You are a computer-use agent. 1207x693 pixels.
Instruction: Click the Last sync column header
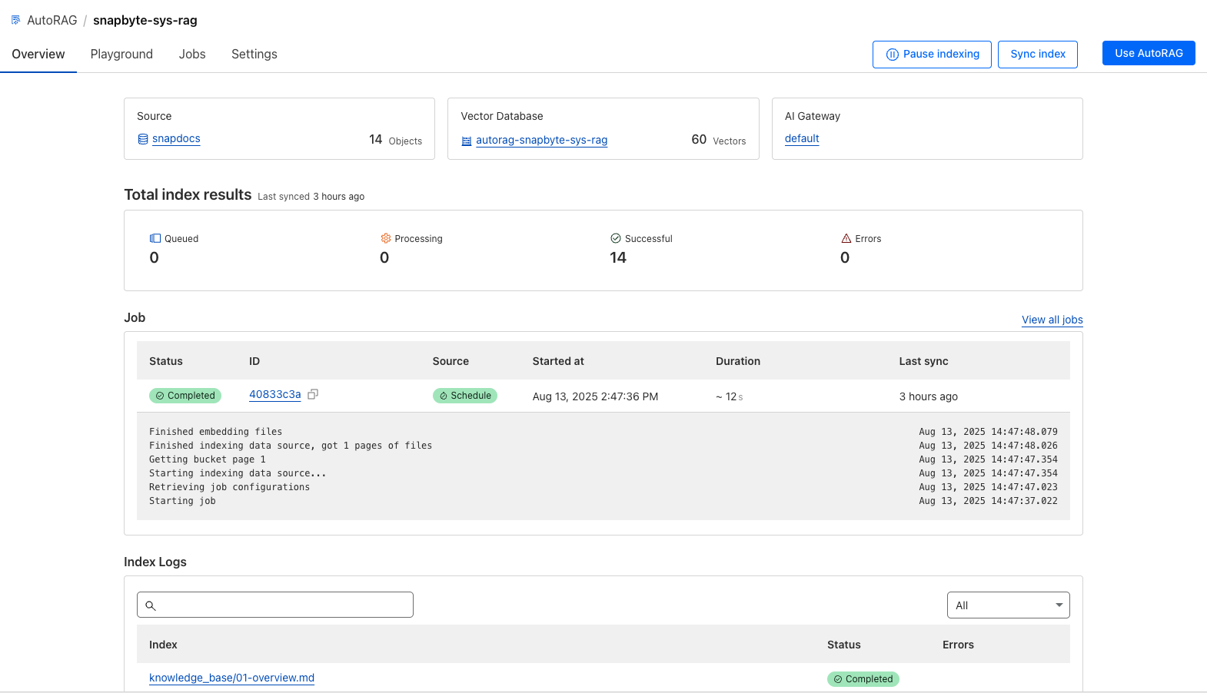pyautogui.click(x=923, y=361)
